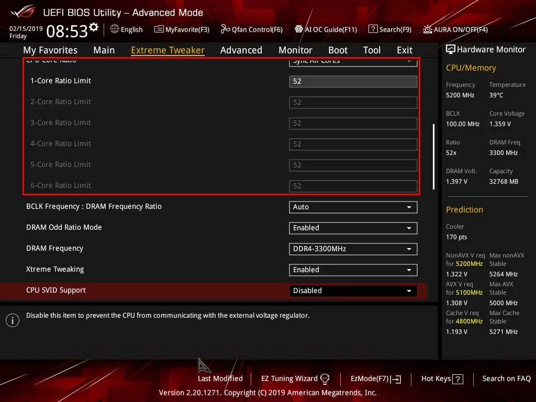Viewport: 536px width, 402px height.
Task: Select the Xtreme Tweaking label
Action: click(x=54, y=270)
